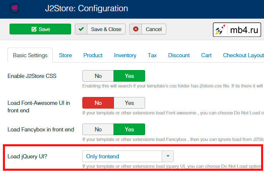Click the Load Font-Awesome UI in front end label
This screenshot has height=172, width=264.
tap(39, 107)
